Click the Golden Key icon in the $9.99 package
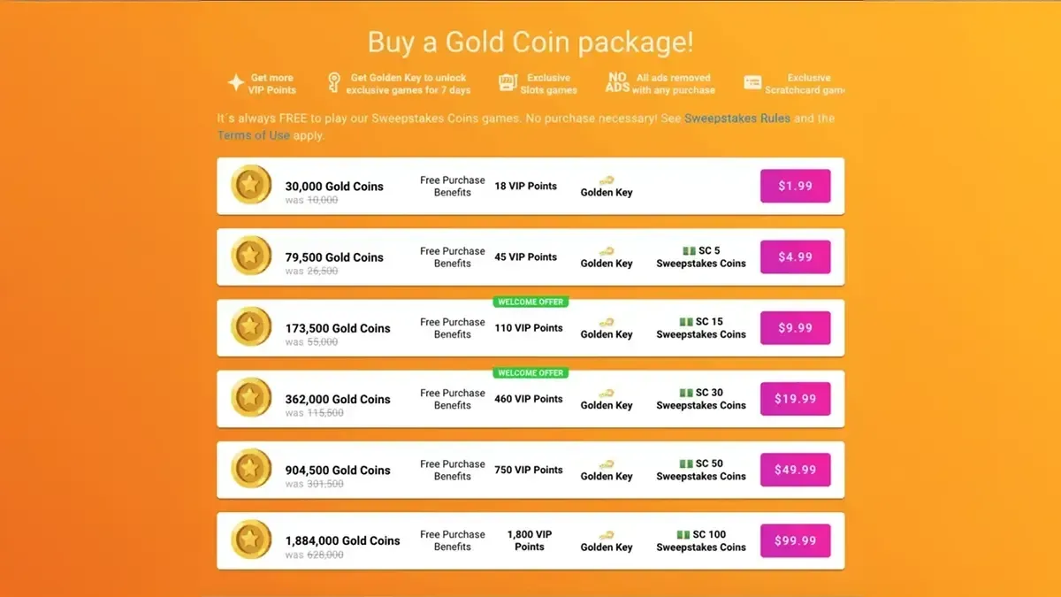The width and height of the screenshot is (1061, 597). [x=607, y=323]
